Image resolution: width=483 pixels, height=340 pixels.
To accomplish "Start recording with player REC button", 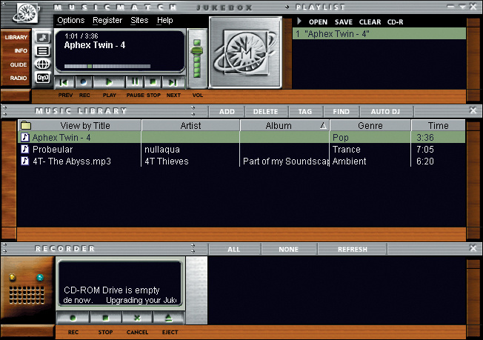I will tap(84, 82).
